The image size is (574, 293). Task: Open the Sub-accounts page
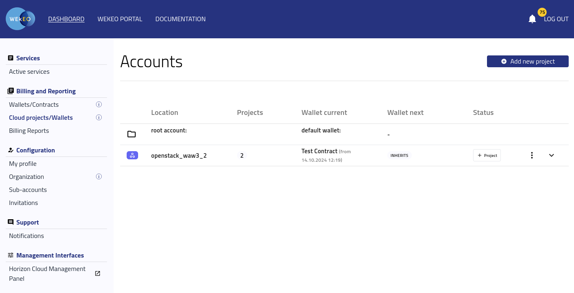[28, 190]
